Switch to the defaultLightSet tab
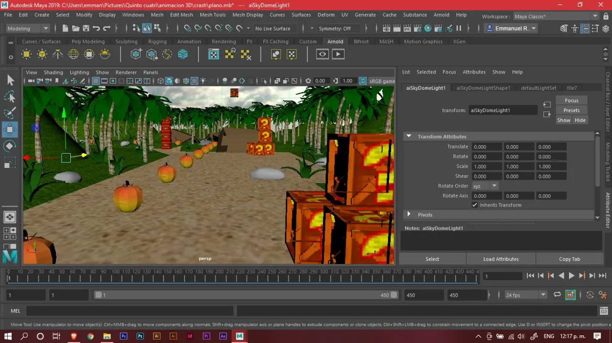Viewport: 612px width, 343px height. pos(538,88)
